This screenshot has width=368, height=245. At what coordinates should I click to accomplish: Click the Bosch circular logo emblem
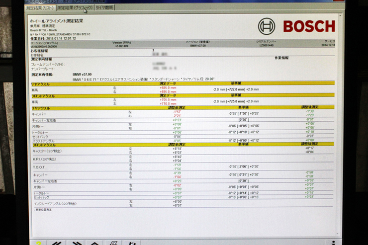click(267, 26)
